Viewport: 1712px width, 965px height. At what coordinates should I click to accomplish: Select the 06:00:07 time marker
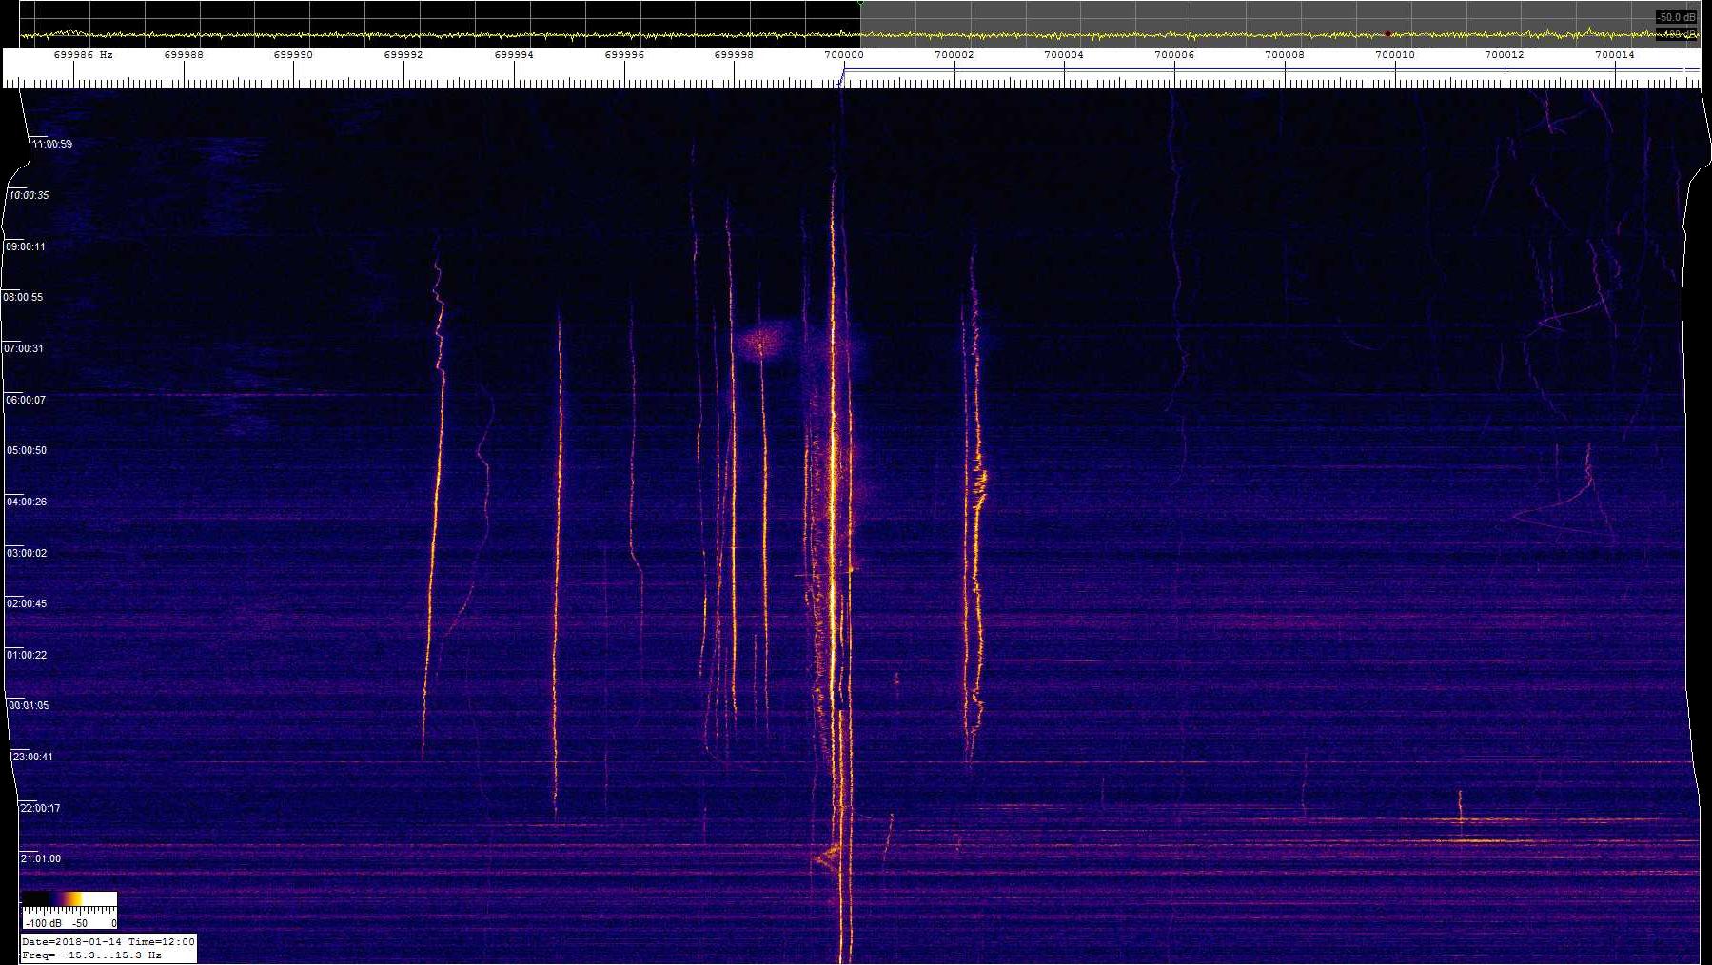(x=26, y=400)
